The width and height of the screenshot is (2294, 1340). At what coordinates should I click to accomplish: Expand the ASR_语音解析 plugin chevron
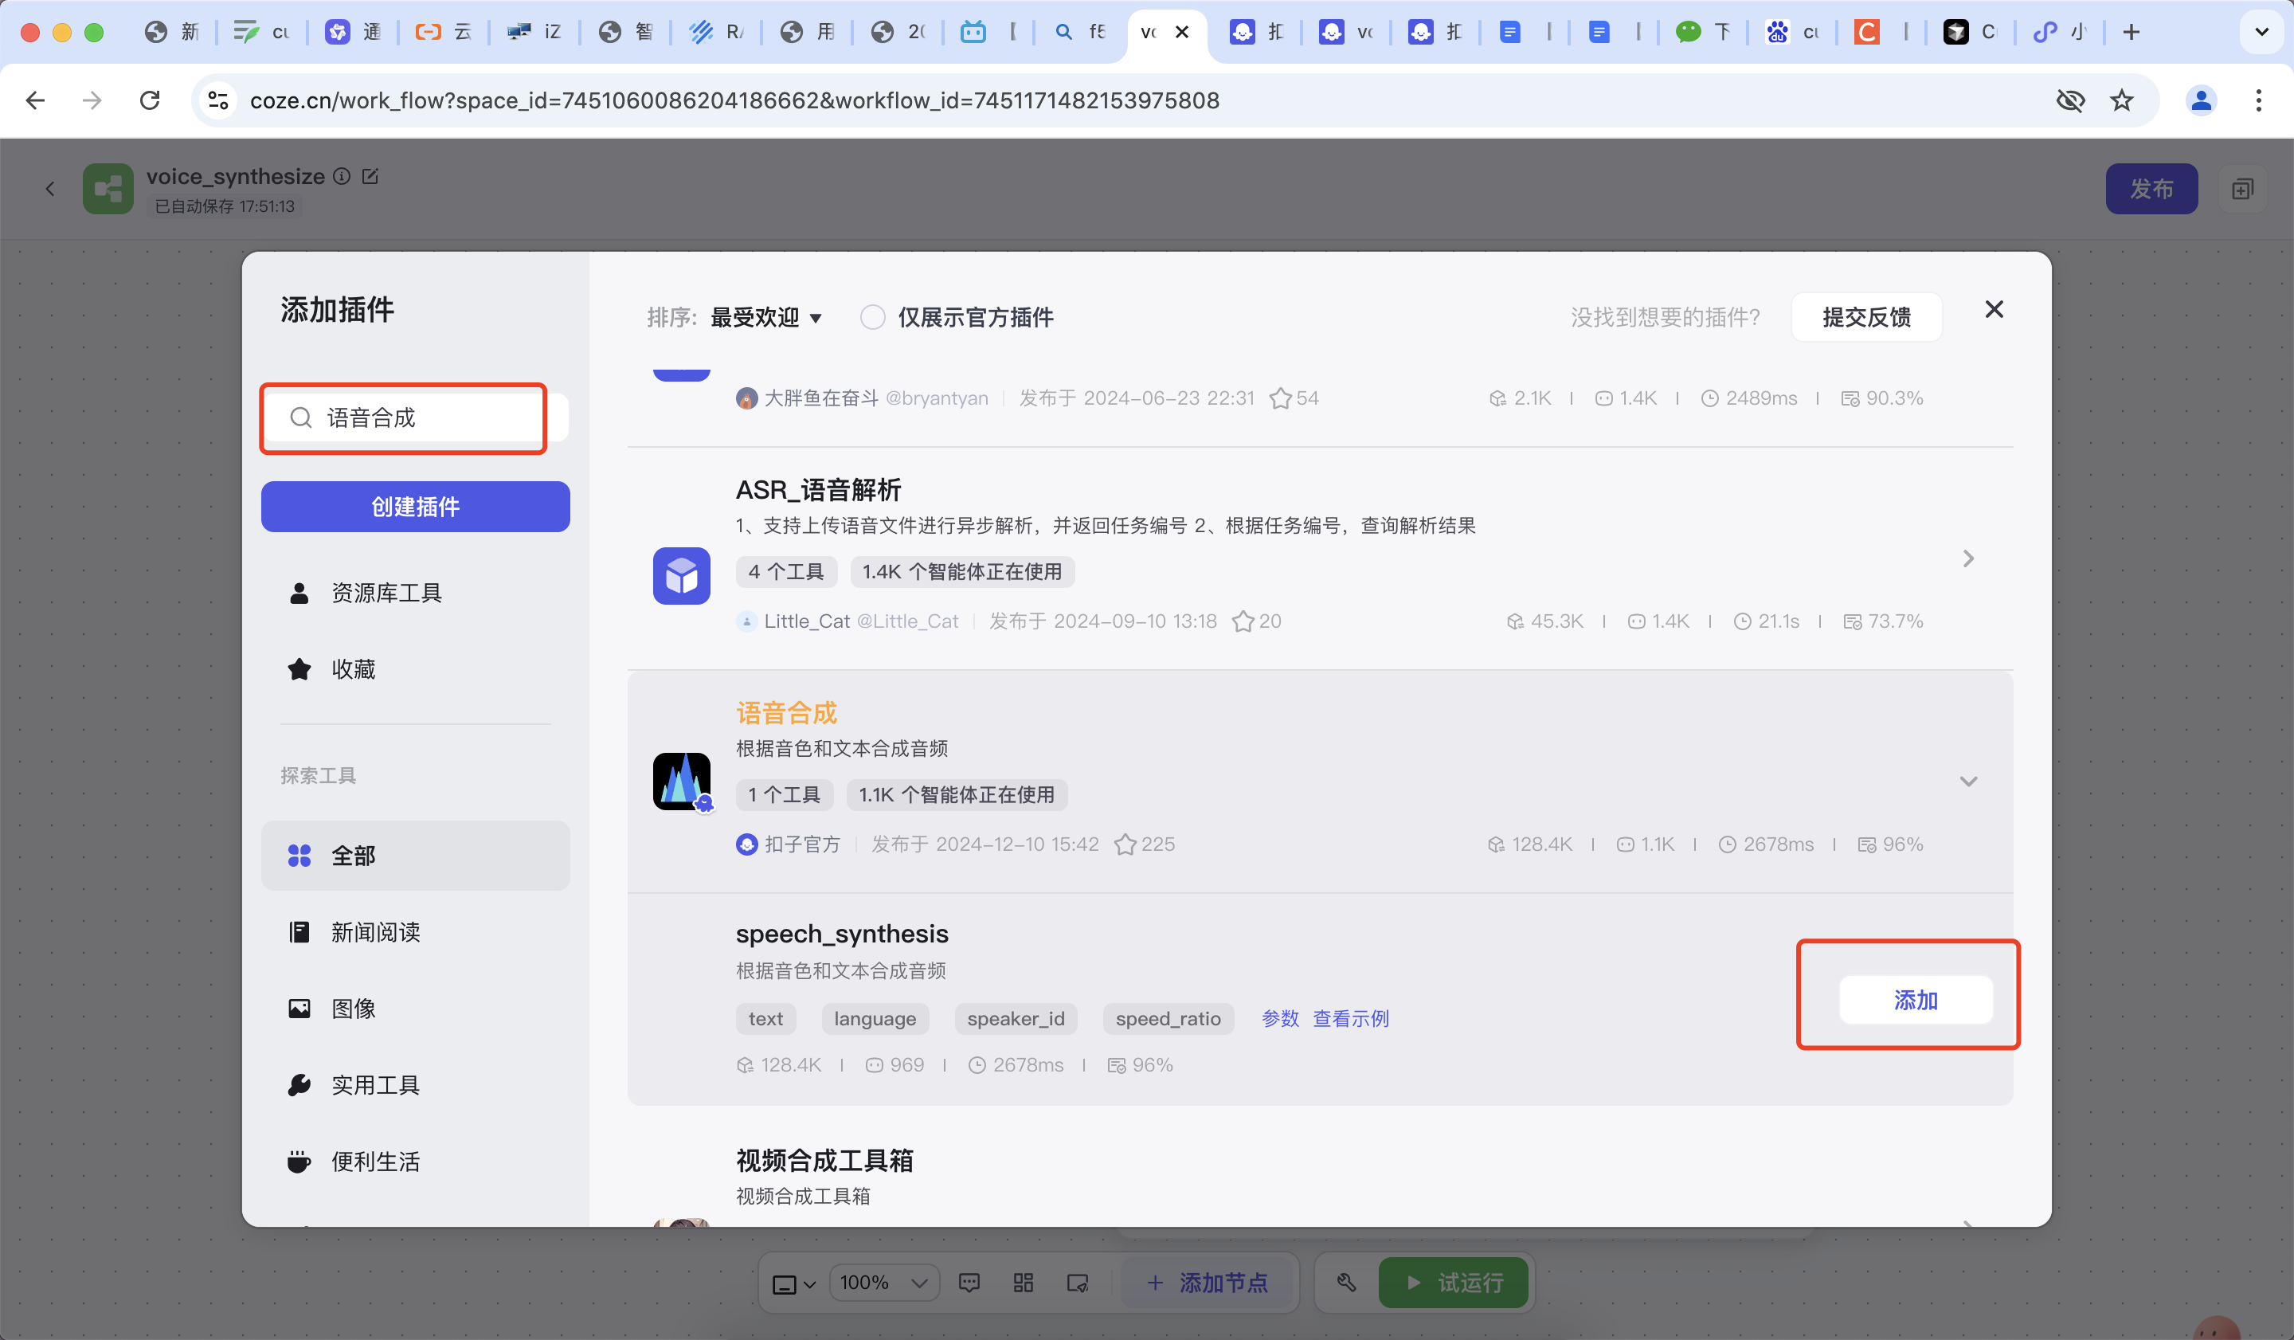tap(1968, 558)
